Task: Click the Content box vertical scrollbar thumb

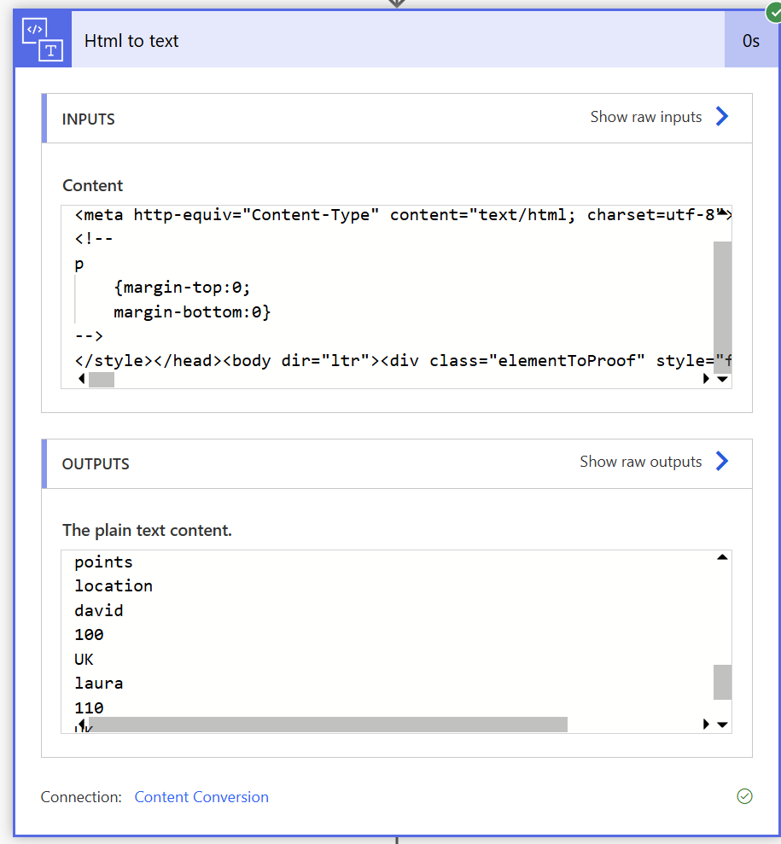Action: pyautogui.click(x=722, y=307)
